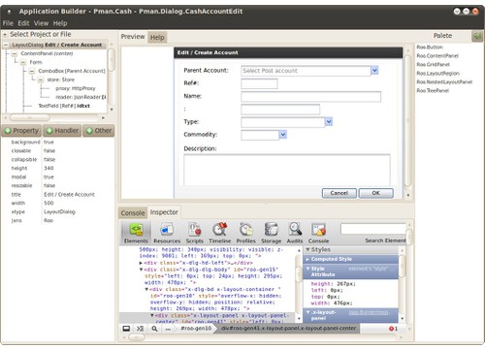485x349 pixels.
Task: Click the preview pane vertical scrollbar
Action: point(407,121)
